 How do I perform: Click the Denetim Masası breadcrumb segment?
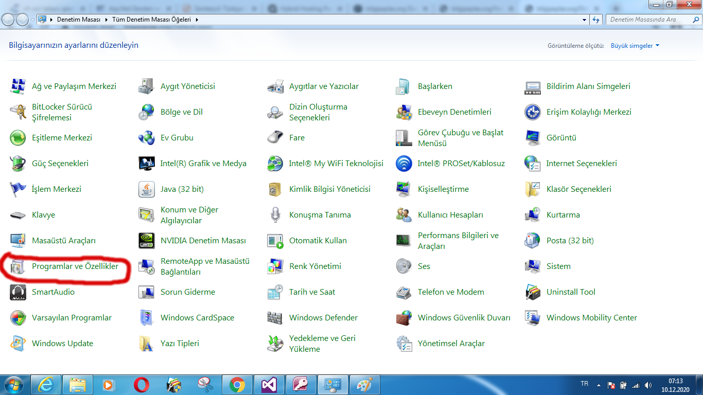point(78,20)
